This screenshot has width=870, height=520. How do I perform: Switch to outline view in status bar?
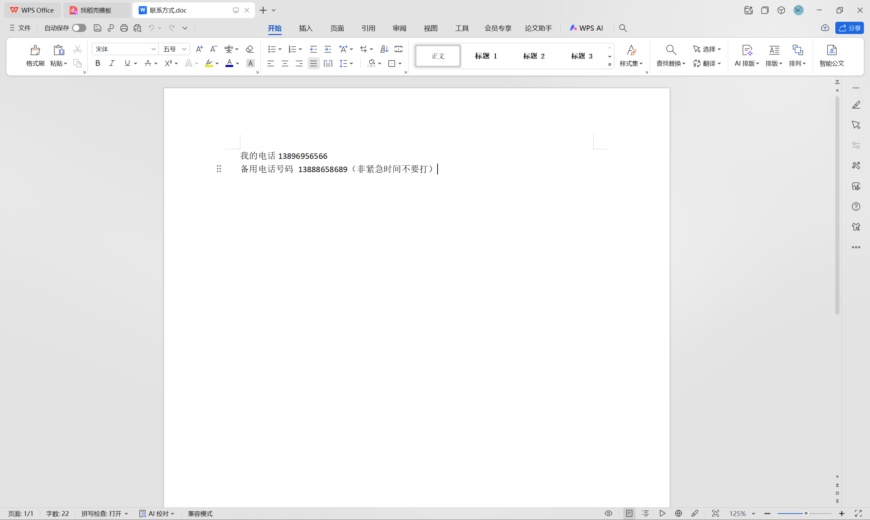[x=646, y=513]
